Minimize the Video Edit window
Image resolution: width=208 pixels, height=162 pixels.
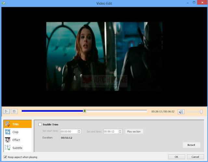click(188, 3)
